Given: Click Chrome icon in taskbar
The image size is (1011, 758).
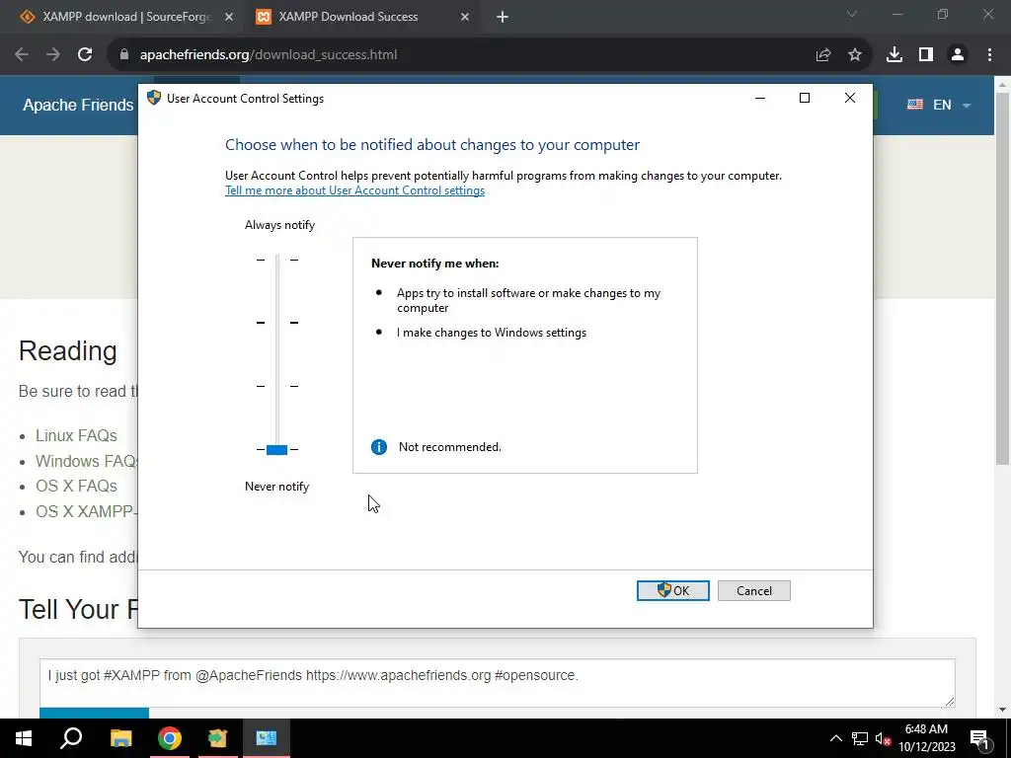Looking at the screenshot, I should 170,738.
